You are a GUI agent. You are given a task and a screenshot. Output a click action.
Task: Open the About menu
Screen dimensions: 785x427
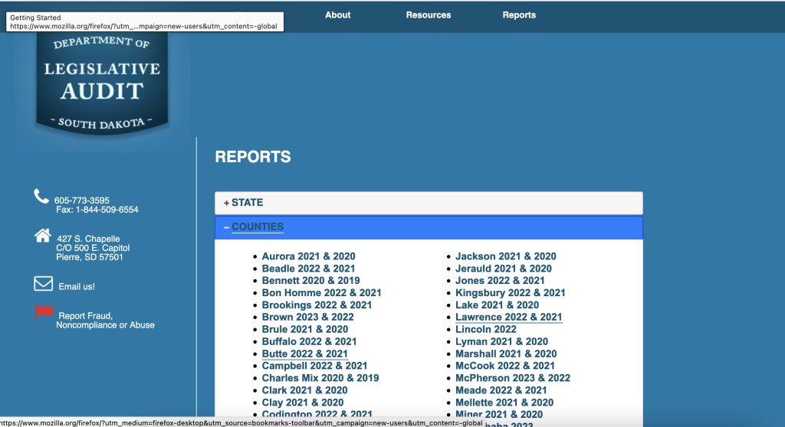click(x=337, y=15)
